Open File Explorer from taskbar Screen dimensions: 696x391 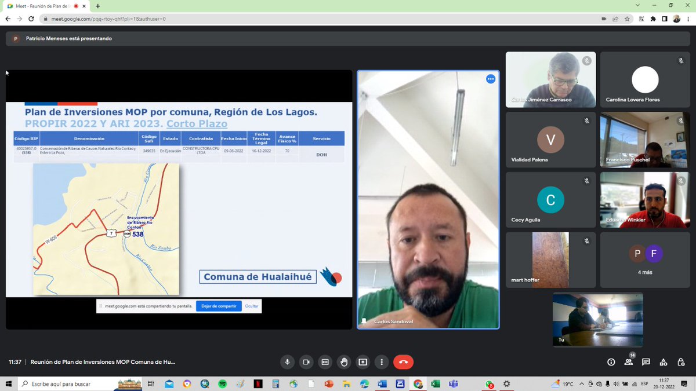click(x=346, y=384)
